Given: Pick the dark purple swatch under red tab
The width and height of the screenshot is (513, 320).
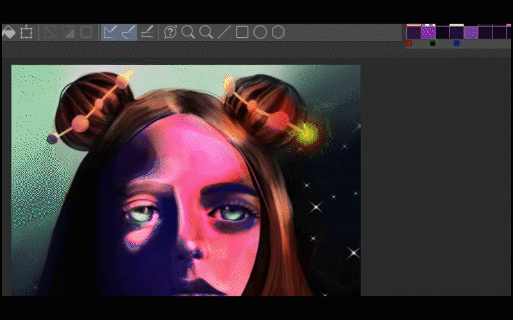Looking at the screenshot, I should (x=414, y=33).
